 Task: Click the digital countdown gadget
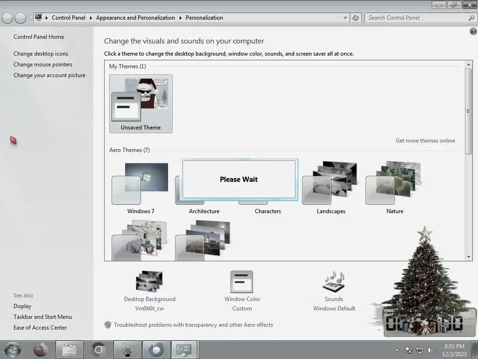429,323
